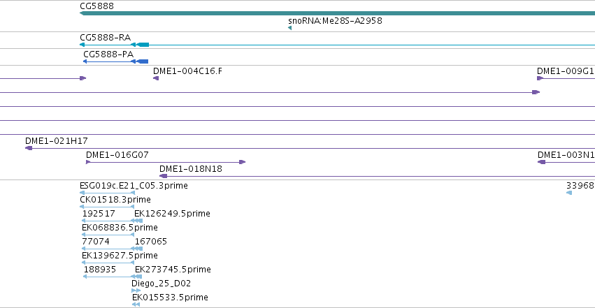Click the snoRNA:Me28S-A2958 label
Image resolution: width=595 pixels, height=308 pixels.
pos(335,21)
